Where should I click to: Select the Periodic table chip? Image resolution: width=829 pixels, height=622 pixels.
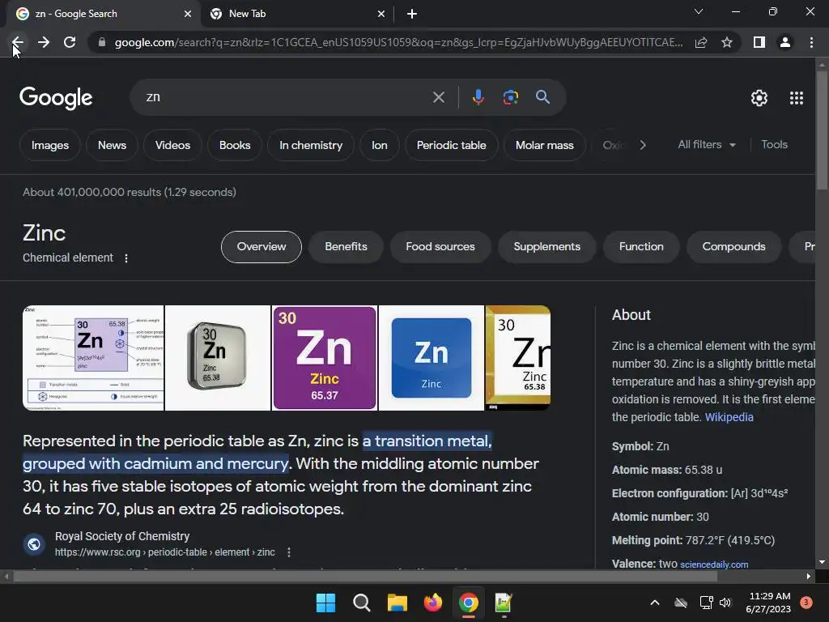point(452,145)
